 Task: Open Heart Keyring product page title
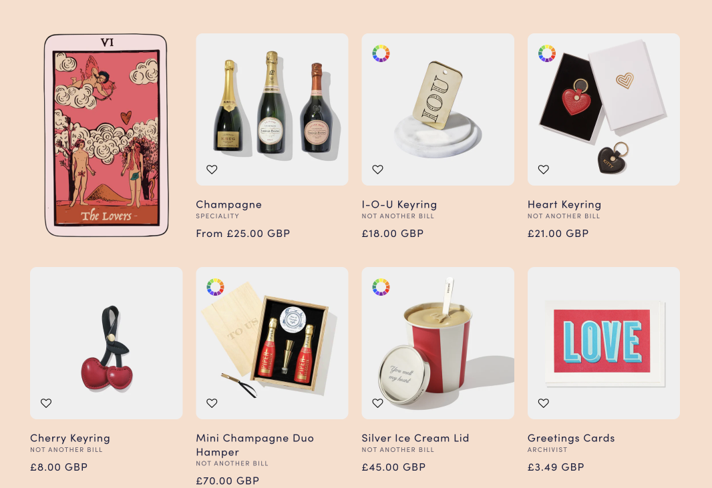[564, 204]
